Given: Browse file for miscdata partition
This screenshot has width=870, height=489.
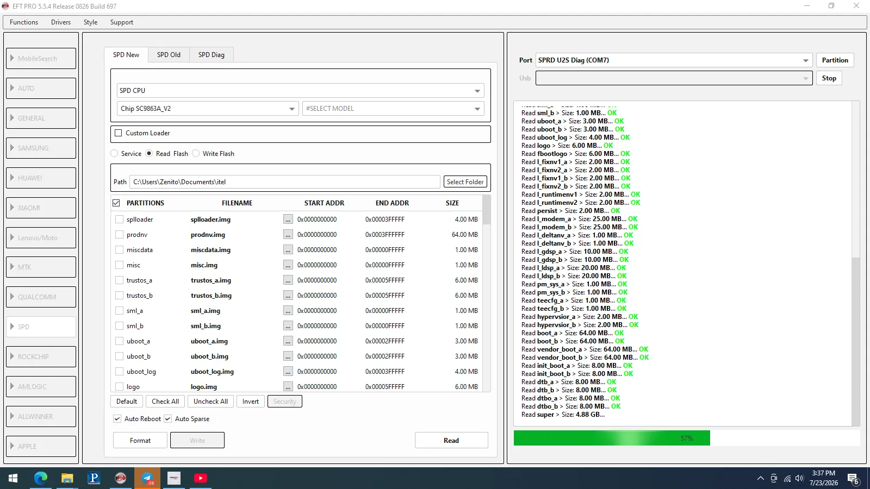Looking at the screenshot, I should point(288,250).
